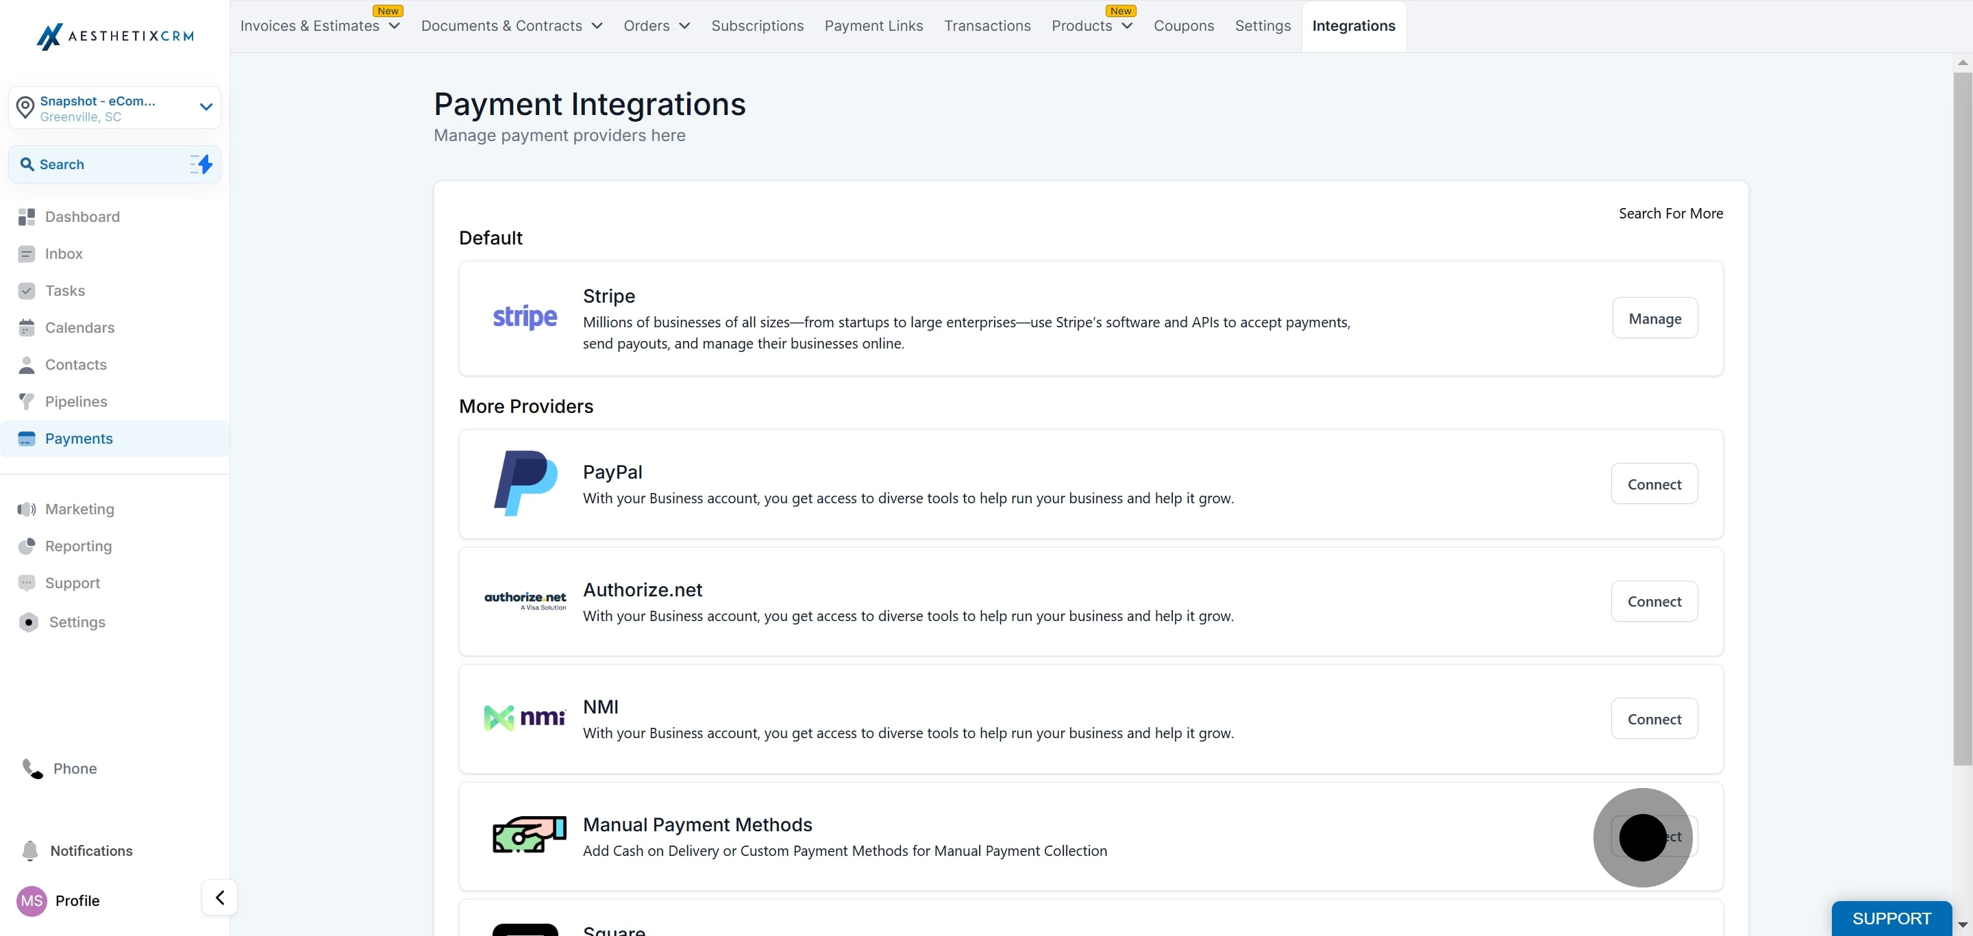Image resolution: width=1973 pixels, height=936 pixels.
Task: Expand the Snapshot location switcher dropdown
Action: click(206, 107)
